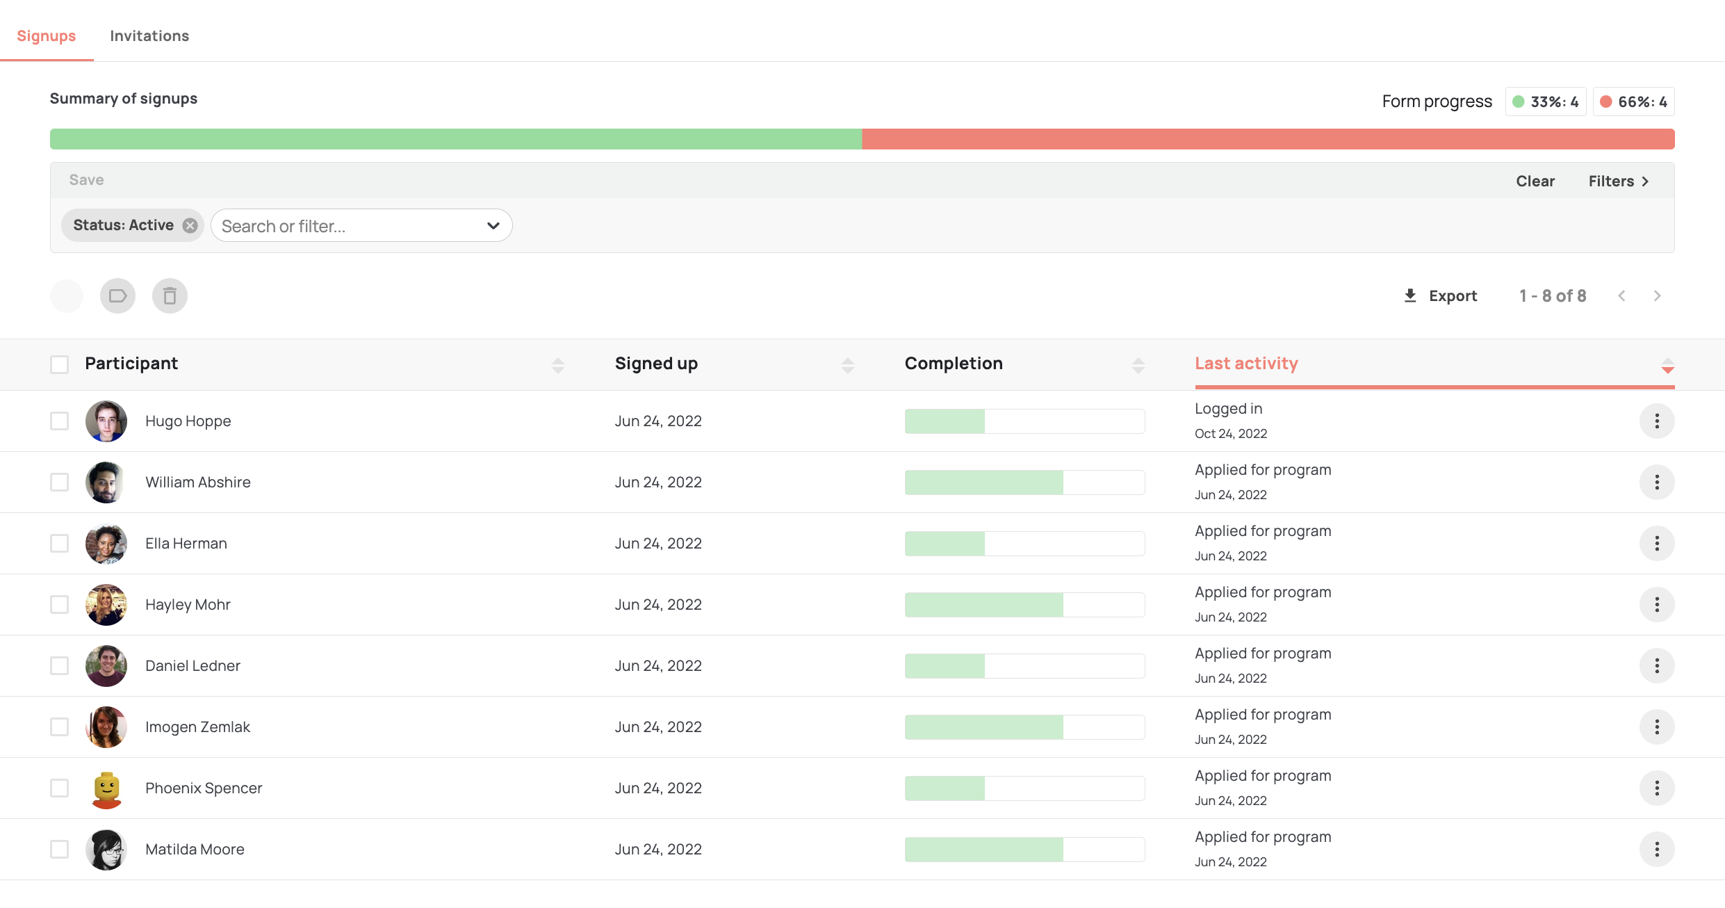The height and width of the screenshot is (908, 1725).
Task: Select the checkbox for William Abshire
Action: tap(60, 482)
